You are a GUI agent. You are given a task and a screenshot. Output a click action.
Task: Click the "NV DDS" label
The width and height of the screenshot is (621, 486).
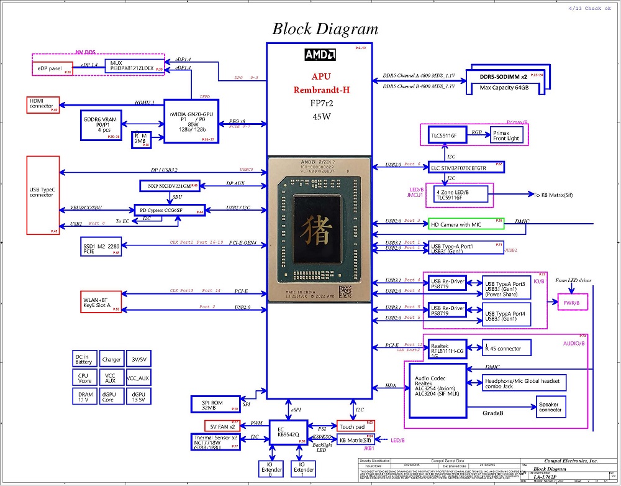click(85, 52)
